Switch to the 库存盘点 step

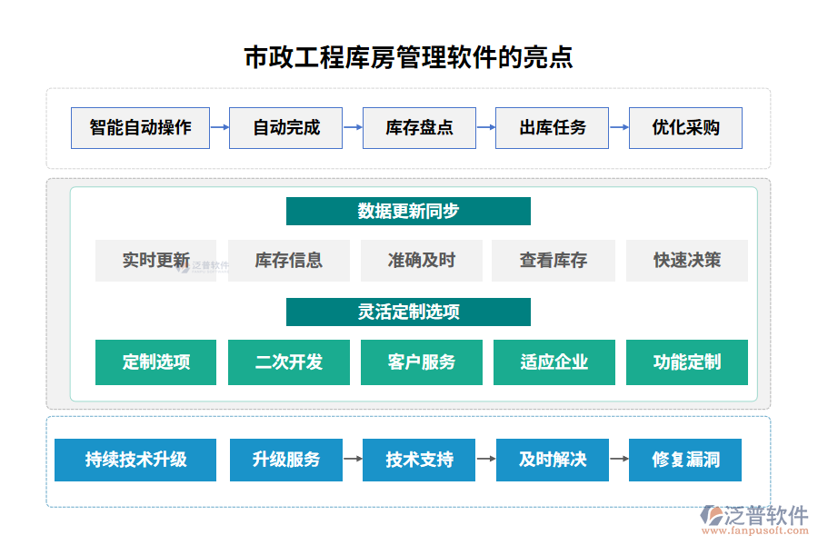(419, 128)
